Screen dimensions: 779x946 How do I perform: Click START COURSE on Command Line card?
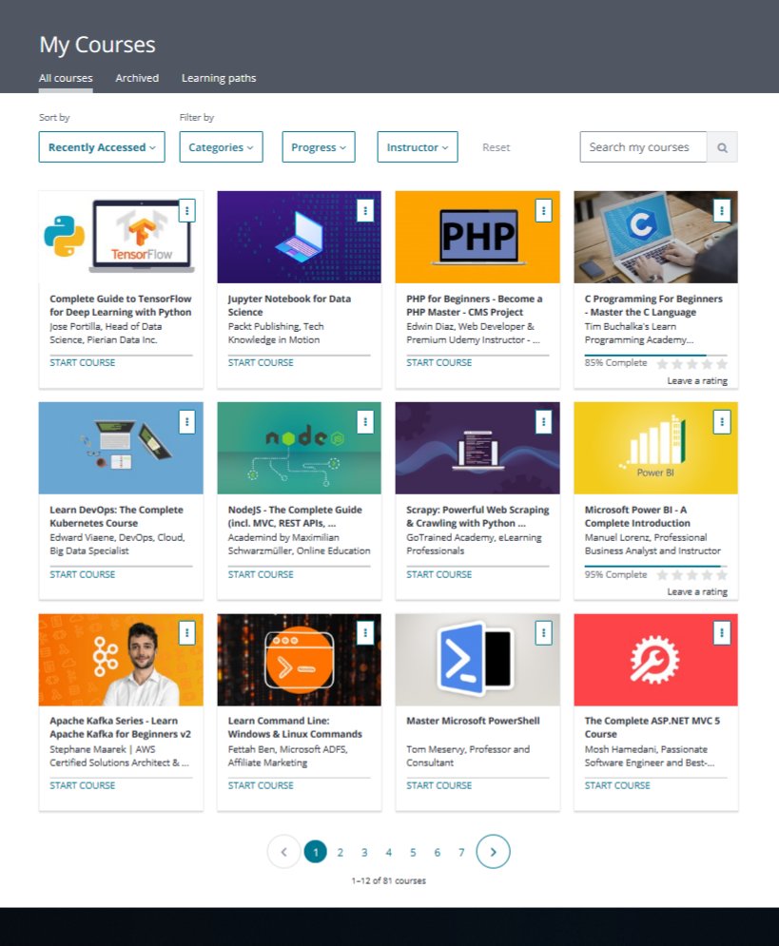click(x=261, y=785)
